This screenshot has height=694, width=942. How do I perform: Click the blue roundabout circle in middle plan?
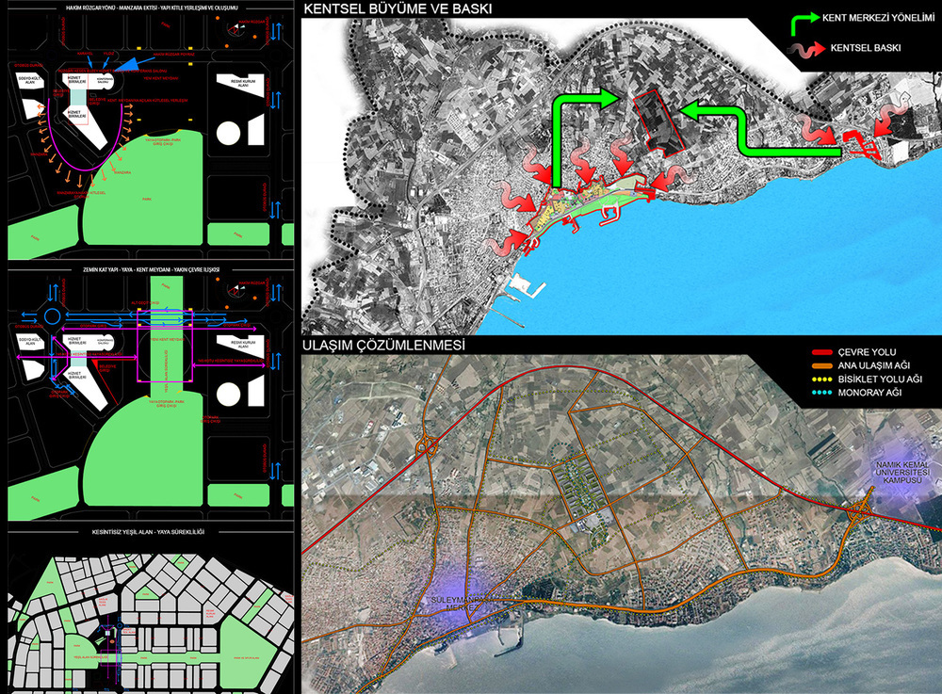[x=52, y=315]
